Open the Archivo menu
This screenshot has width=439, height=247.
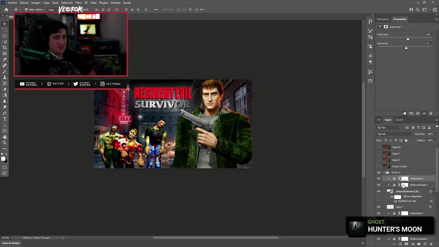coord(12,3)
